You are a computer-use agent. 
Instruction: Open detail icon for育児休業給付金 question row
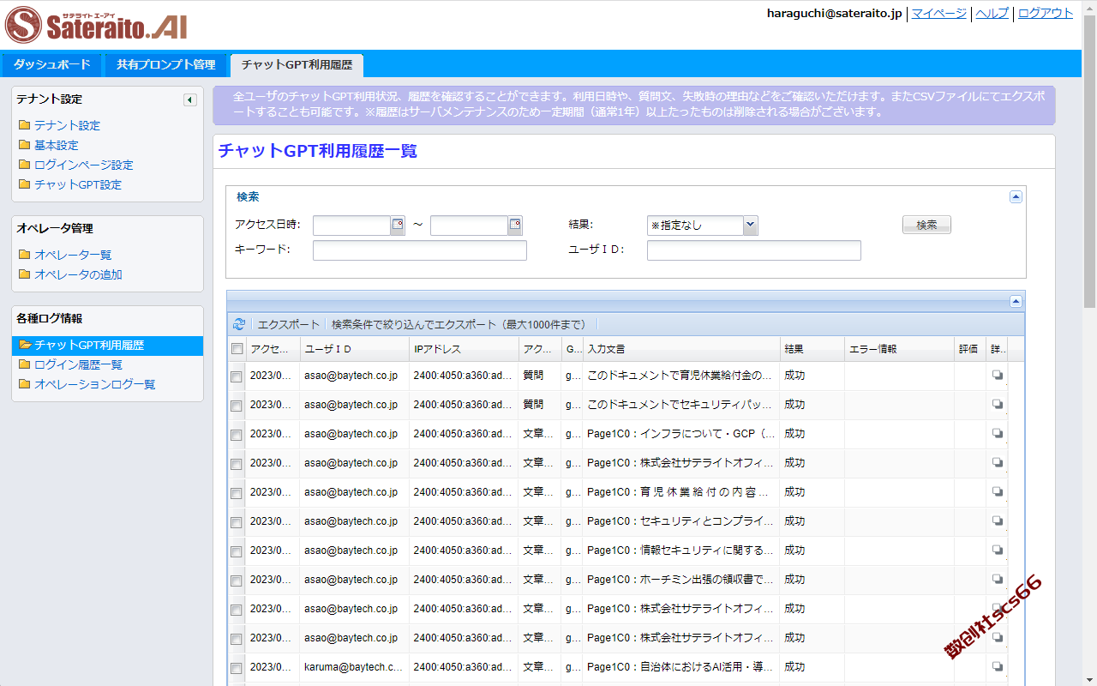point(997,376)
